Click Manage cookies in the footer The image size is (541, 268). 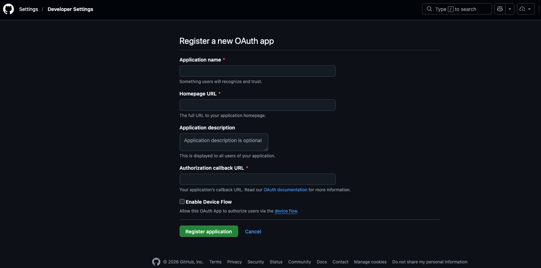[x=370, y=262]
